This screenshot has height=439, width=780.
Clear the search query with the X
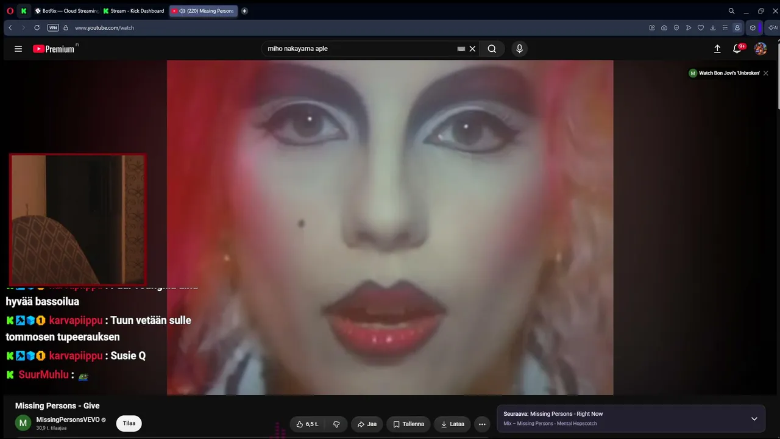pyautogui.click(x=472, y=49)
